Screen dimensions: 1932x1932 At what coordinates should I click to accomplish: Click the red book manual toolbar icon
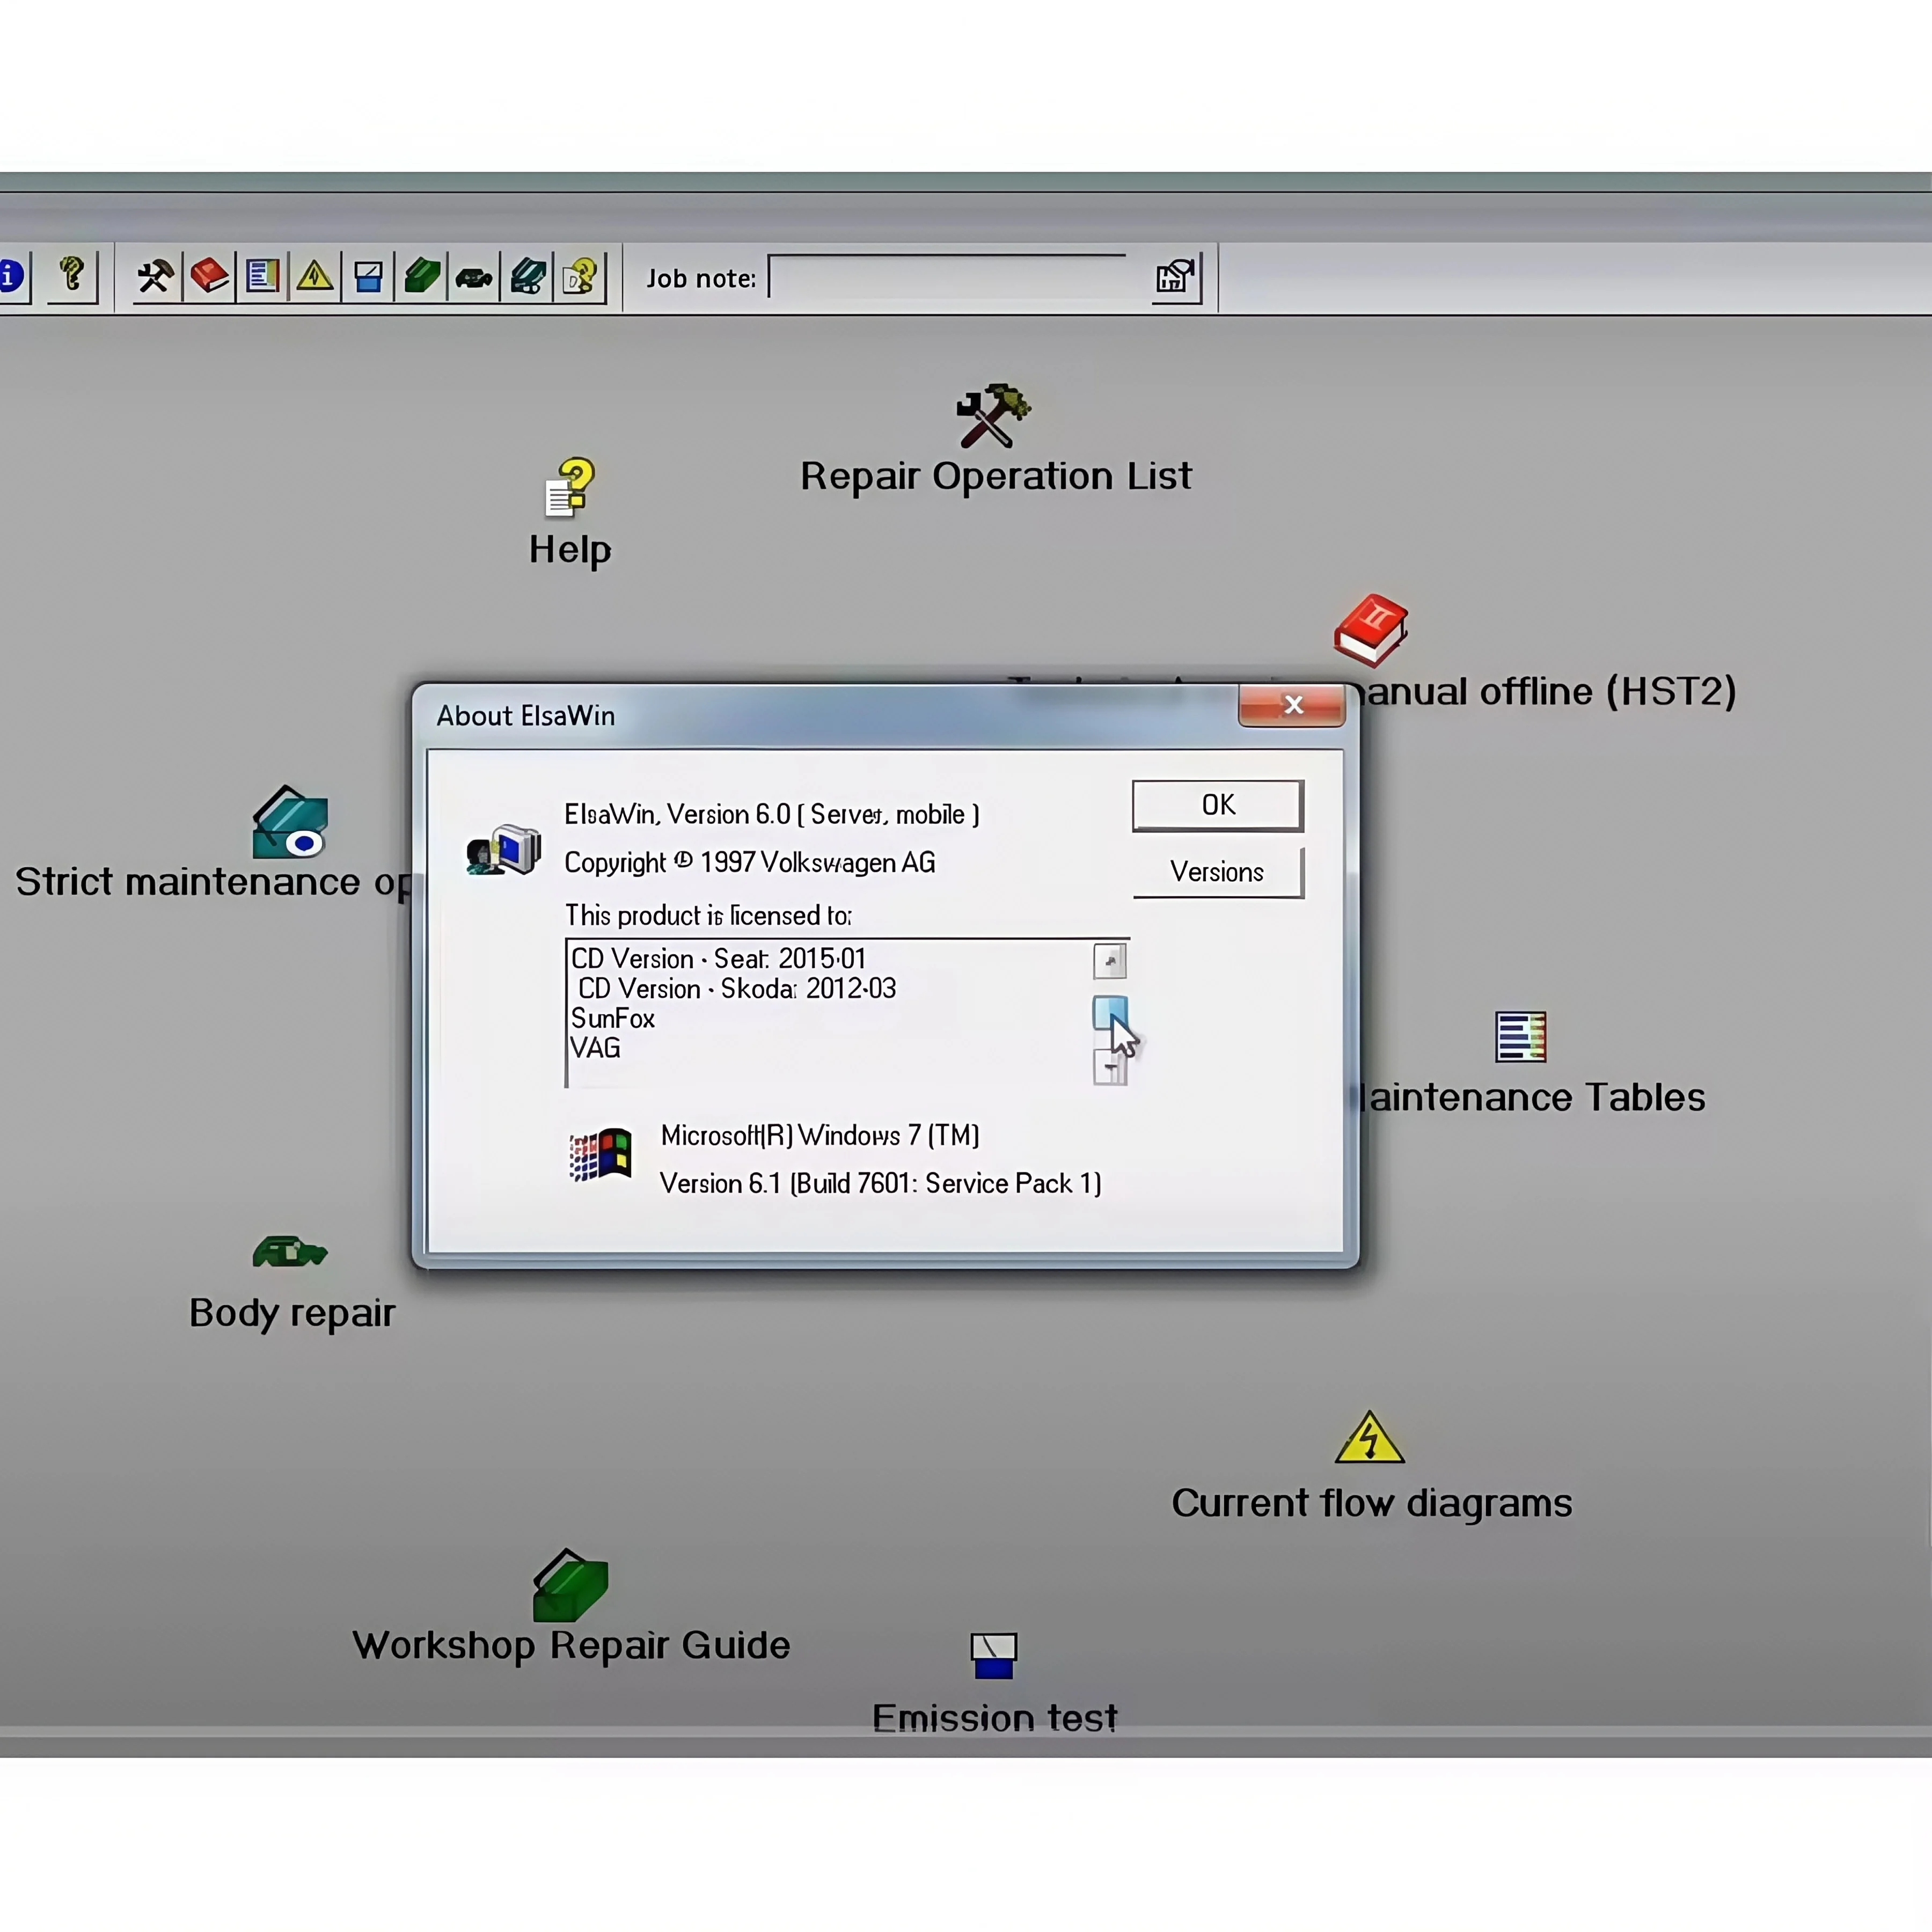pyautogui.click(x=209, y=276)
